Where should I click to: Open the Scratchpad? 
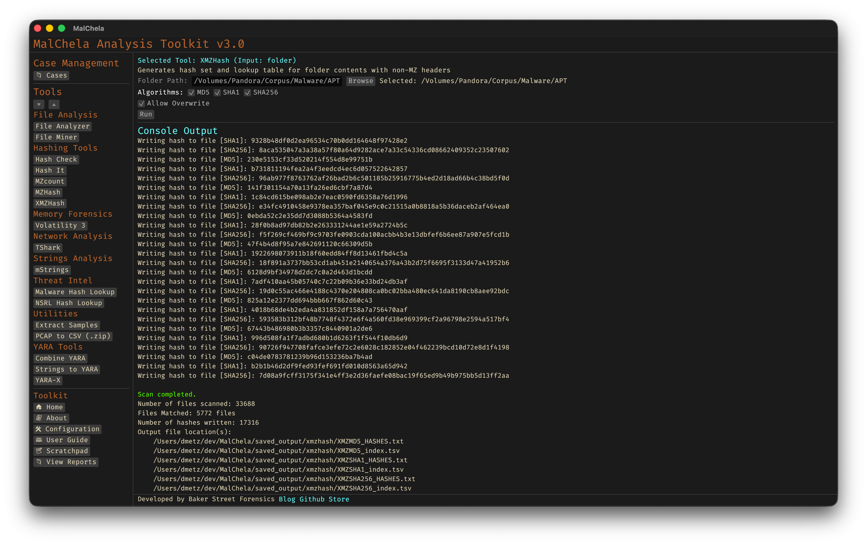[62, 451]
